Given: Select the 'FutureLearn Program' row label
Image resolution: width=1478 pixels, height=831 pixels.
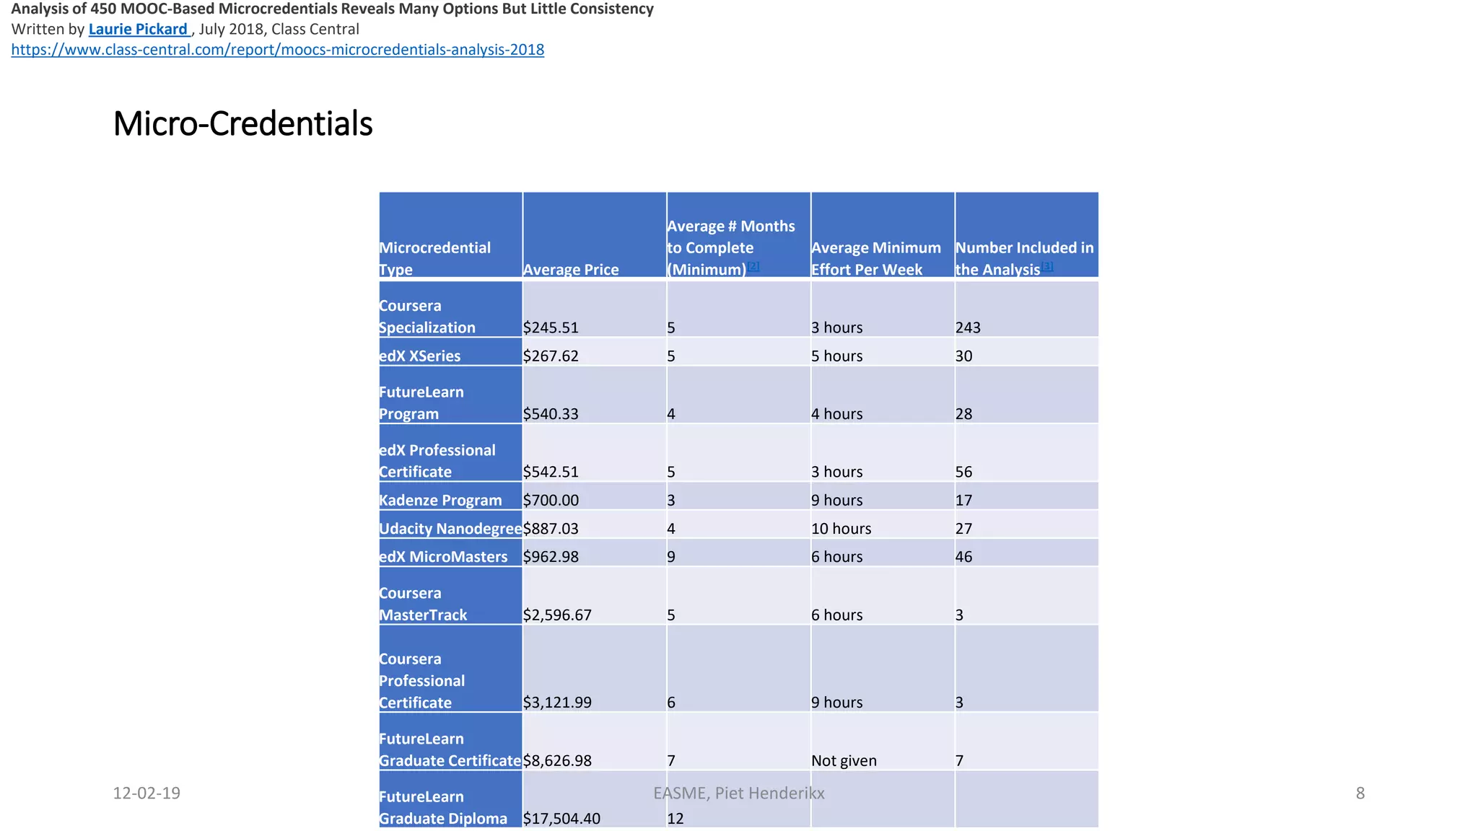Looking at the screenshot, I should (450, 395).
